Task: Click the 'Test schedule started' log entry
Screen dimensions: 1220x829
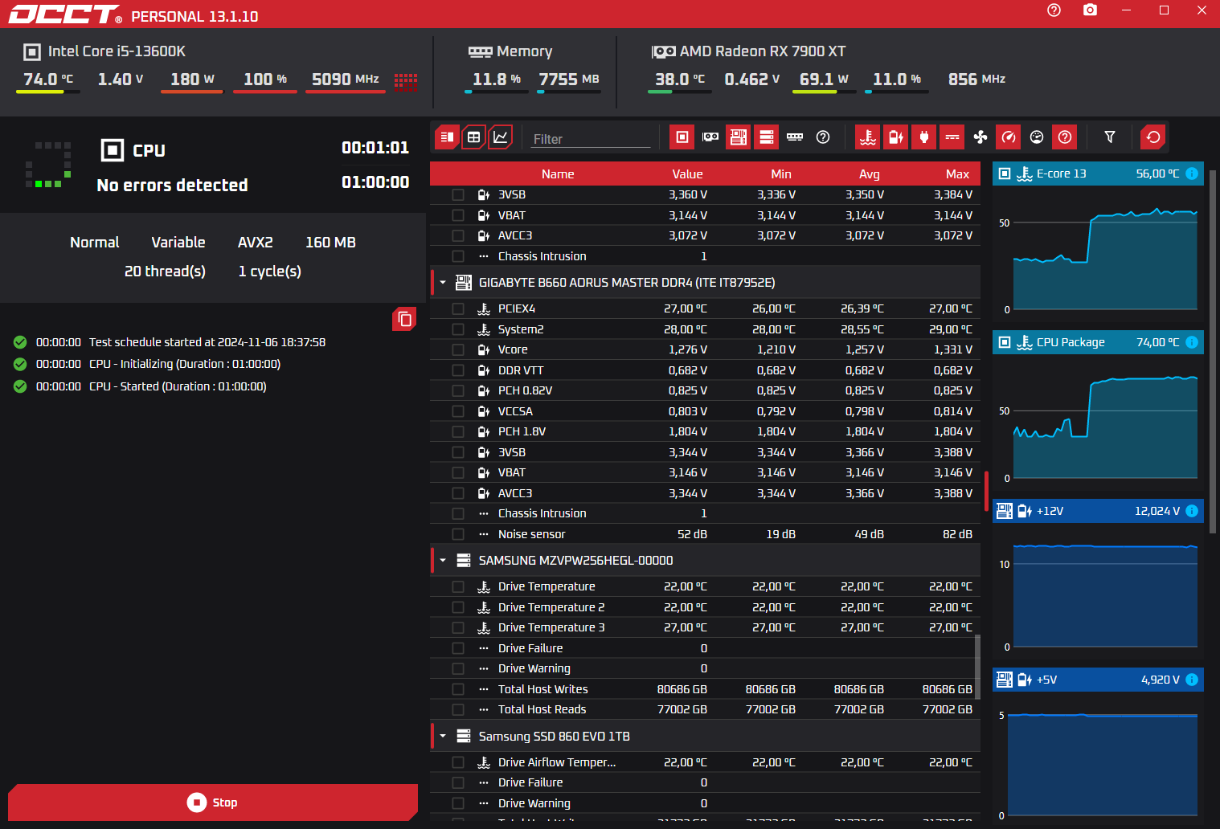Action: (207, 342)
